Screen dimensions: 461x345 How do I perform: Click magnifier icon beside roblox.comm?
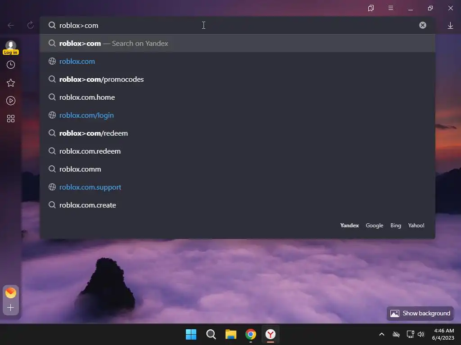pyautogui.click(x=52, y=169)
